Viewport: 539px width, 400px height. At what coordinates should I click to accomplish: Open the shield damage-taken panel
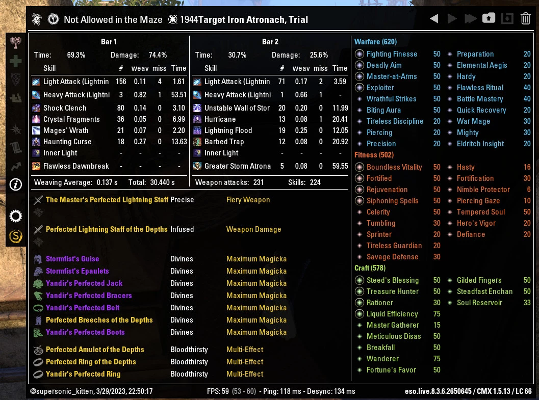coord(16,79)
